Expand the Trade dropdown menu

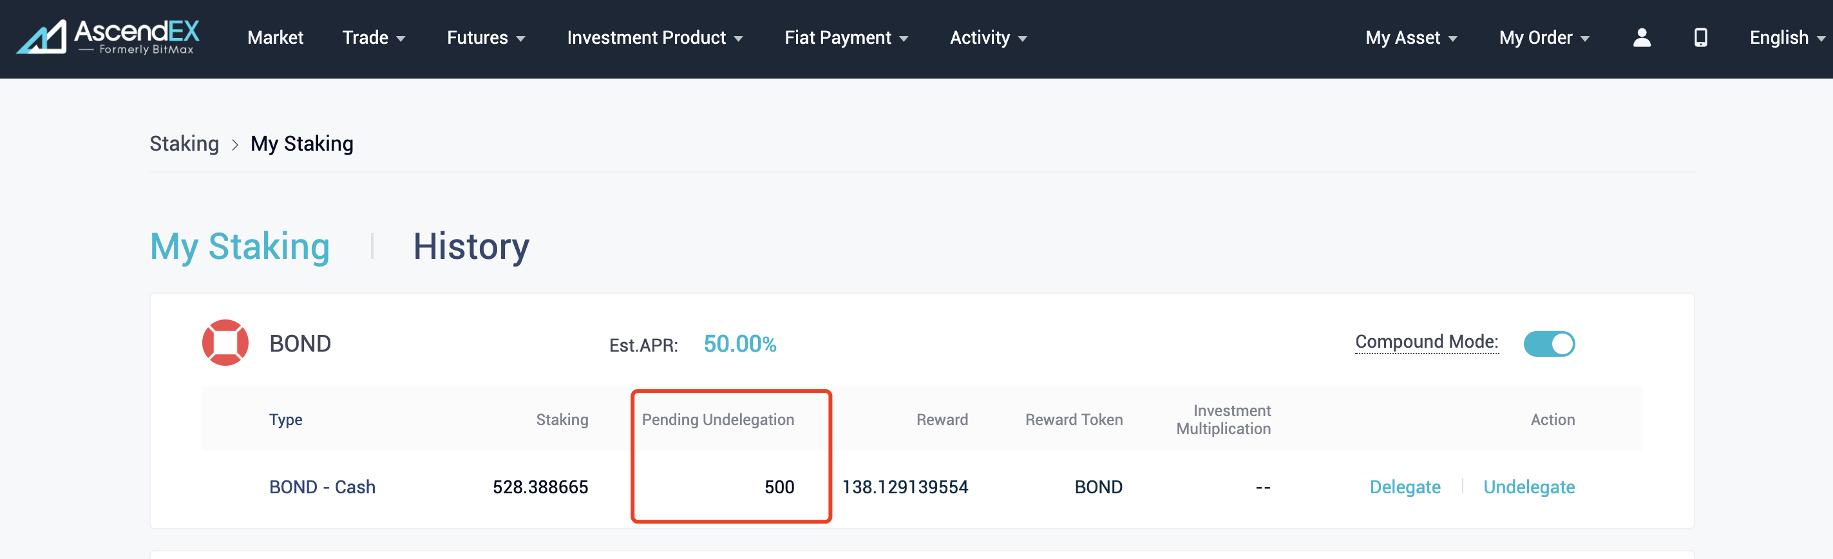[x=373, y=38]
